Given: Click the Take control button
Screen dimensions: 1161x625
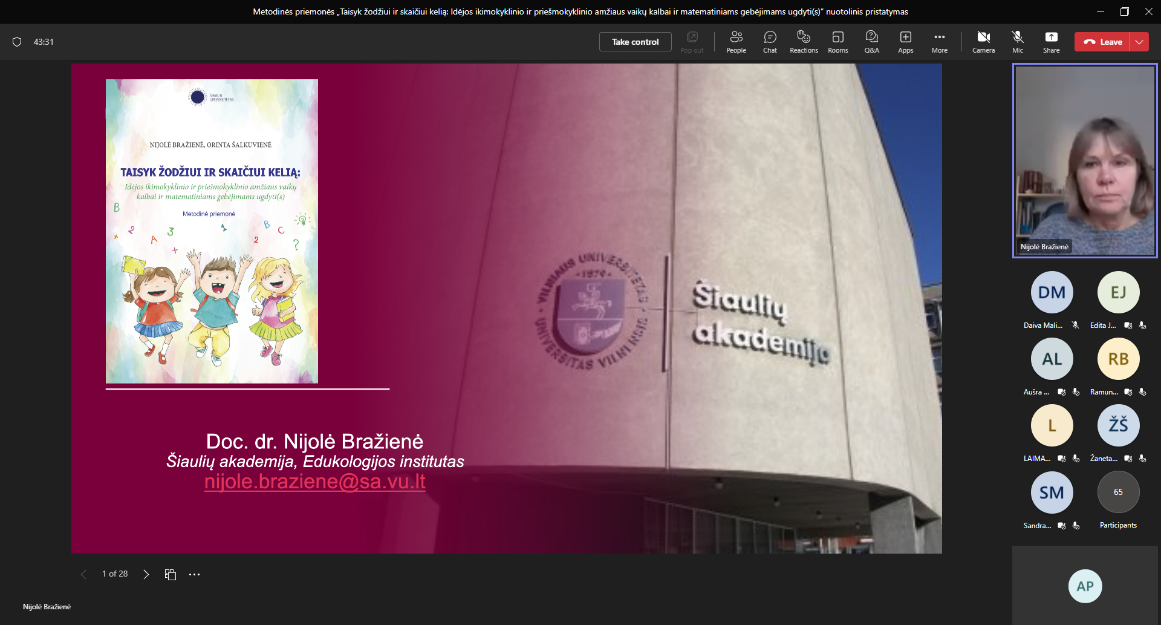Looking at the screenshot, I should [635, 42].
